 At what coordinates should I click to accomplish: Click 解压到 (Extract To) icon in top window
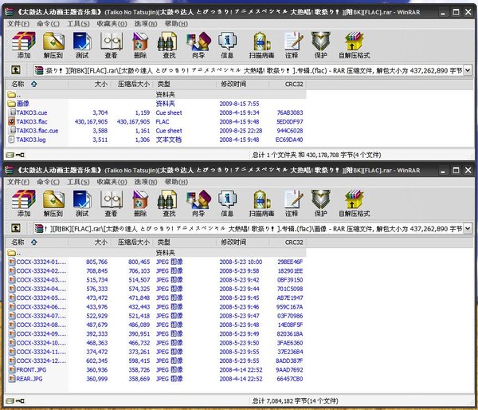coord(53,45)
